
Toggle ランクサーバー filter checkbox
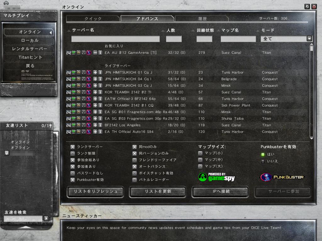click(73, 147)
